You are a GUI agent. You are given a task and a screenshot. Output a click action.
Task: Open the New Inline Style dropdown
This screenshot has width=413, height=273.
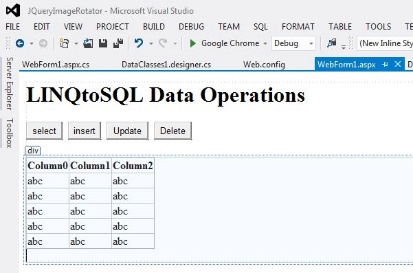(385, 43)
